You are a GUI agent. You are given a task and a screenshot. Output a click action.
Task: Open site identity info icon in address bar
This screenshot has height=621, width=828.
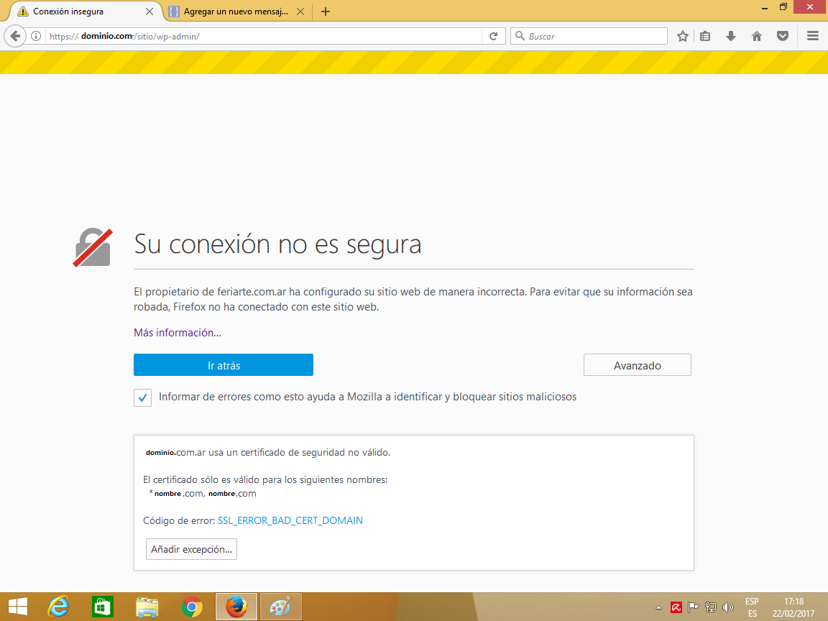[x=36, y=36]
